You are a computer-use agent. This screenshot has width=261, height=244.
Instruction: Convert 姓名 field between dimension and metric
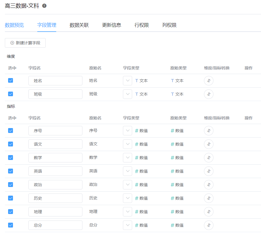[x=209, y=81]
